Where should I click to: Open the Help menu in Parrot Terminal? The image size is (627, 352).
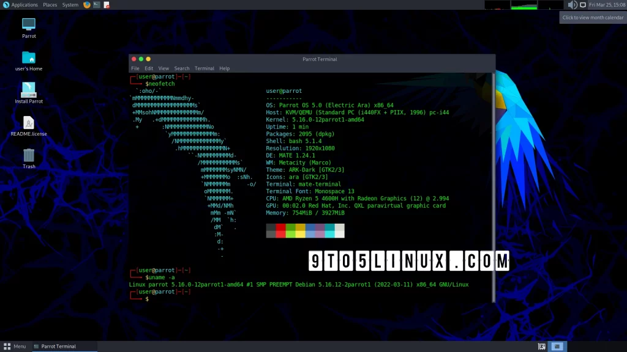225,68
